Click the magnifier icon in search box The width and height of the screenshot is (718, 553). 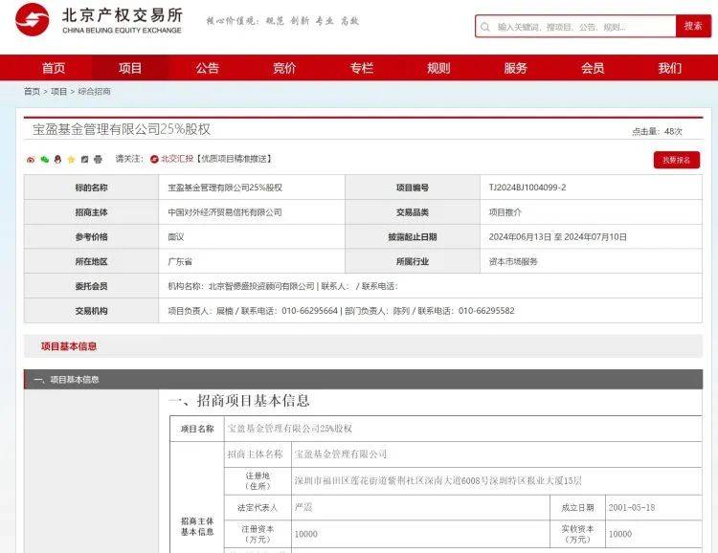click(485, 27)
